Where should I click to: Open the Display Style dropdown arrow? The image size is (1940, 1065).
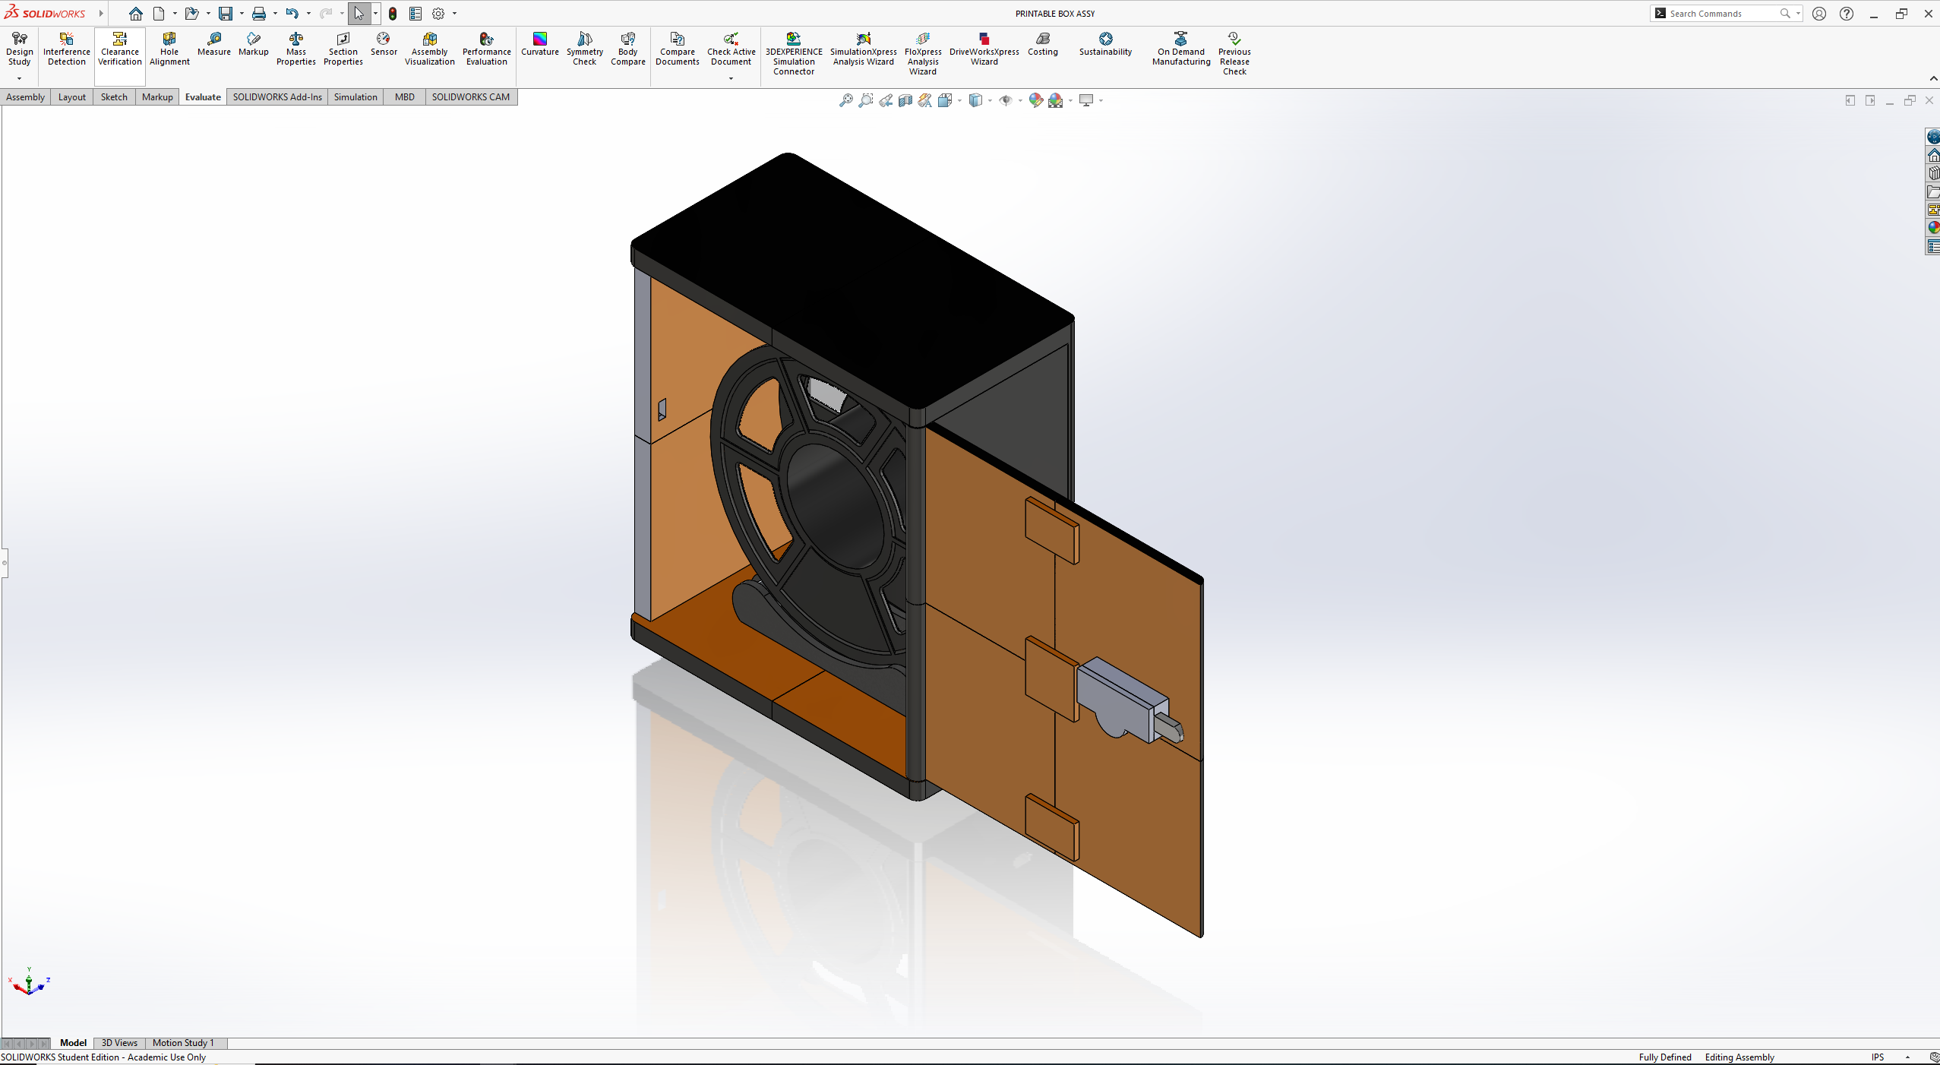pos(990,100)
